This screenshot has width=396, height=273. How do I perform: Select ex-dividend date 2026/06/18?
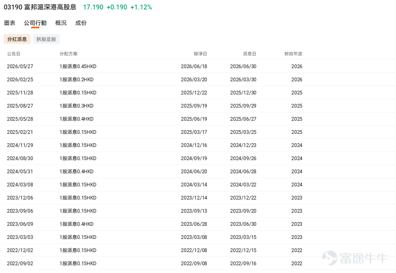pos(194,67)
